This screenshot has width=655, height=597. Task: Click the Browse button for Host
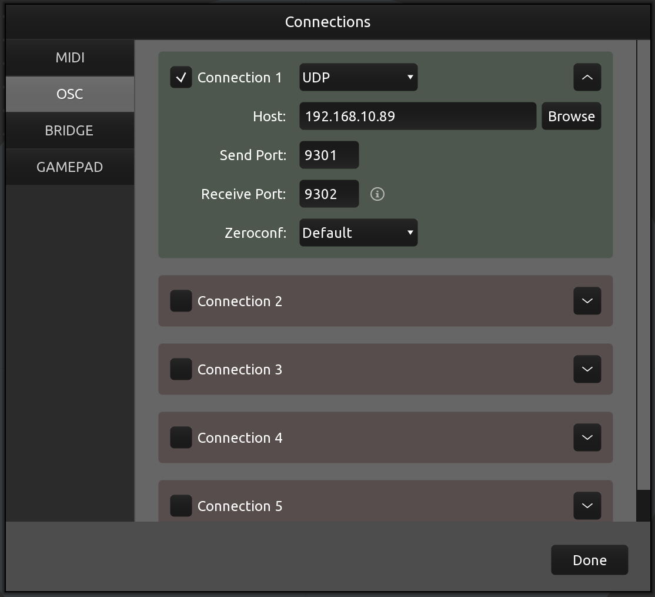point(571,116)
